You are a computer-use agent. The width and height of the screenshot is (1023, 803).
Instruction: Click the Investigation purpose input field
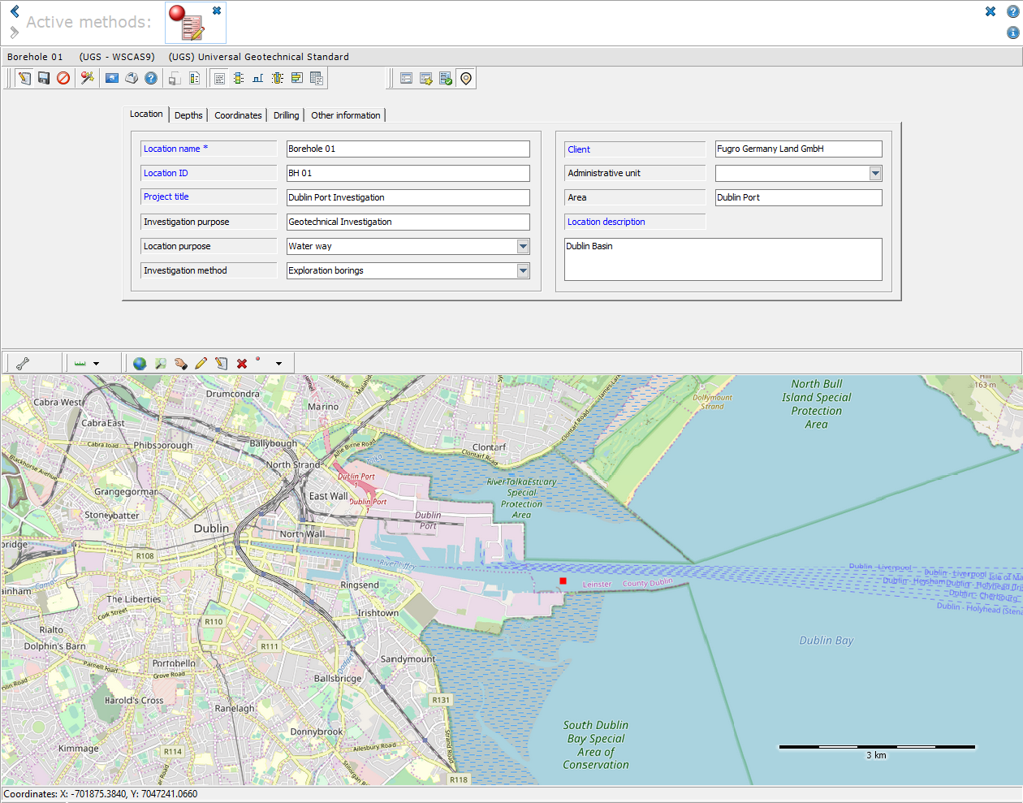point(408,222)
